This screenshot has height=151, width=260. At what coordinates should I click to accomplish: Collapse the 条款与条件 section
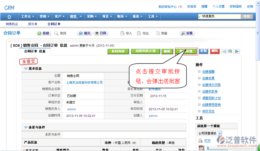point(26,127)
